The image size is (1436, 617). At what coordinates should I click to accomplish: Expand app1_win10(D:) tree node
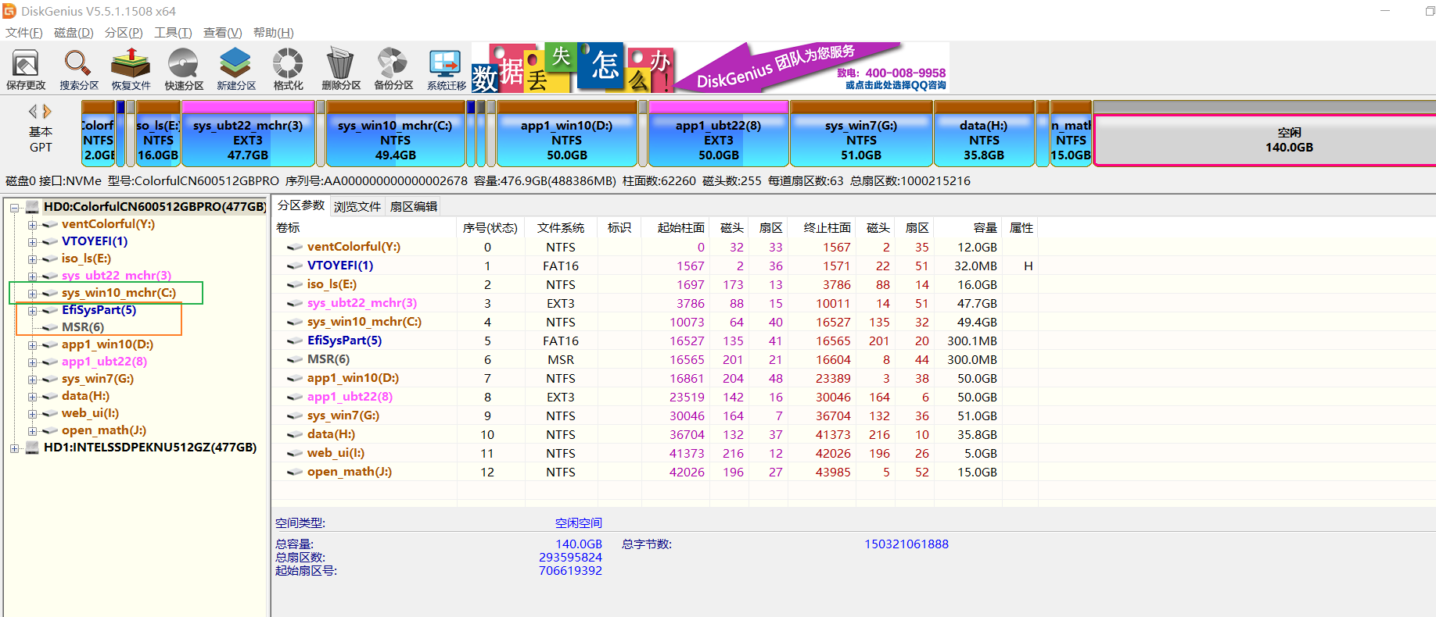click(32, 344)
